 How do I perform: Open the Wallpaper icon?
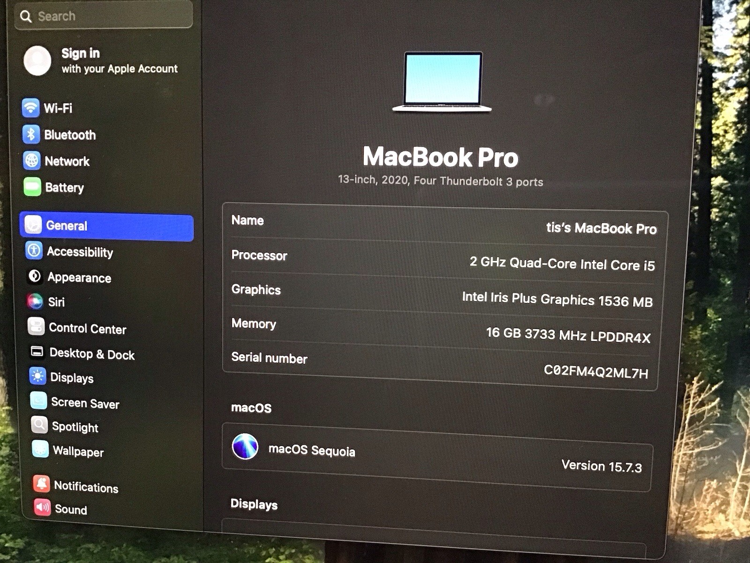[40, 449]
